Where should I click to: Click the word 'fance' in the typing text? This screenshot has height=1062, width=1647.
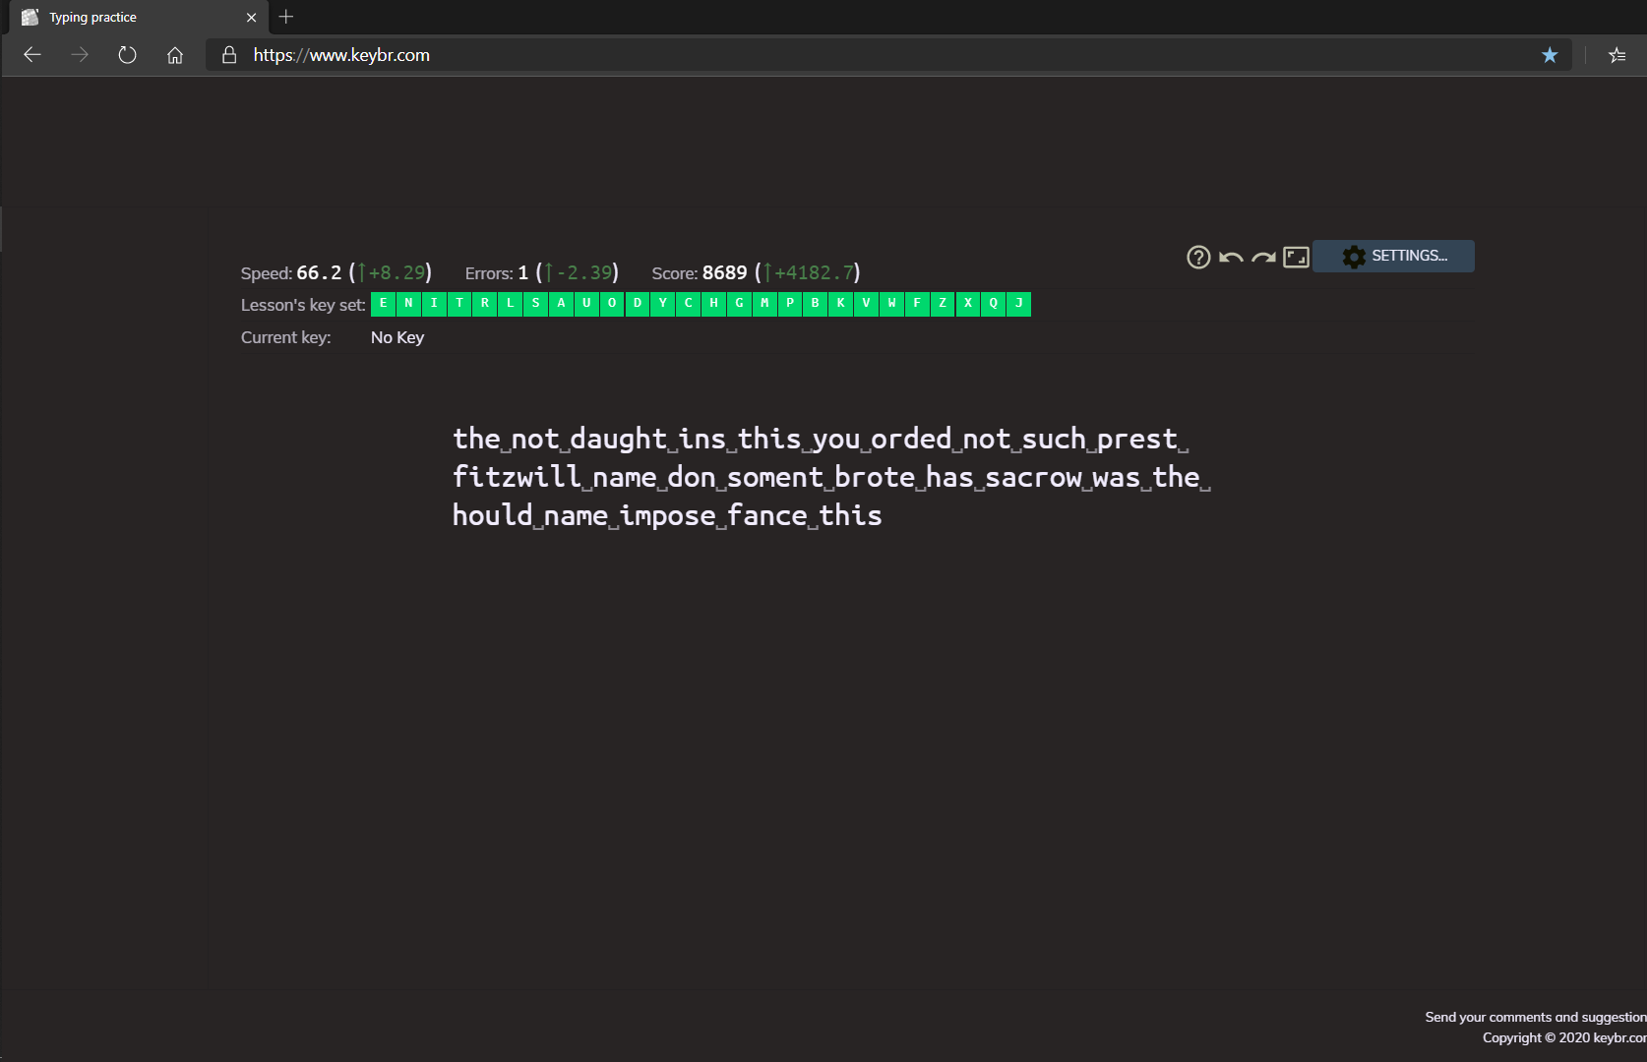point(767,515)
